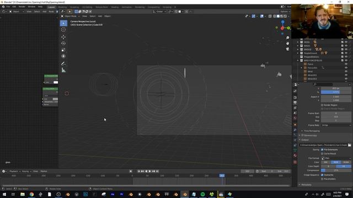The width and height of the screenshot is (353, 198).
Task: Open the Output properties tab
Action: [x=295, y=103]
